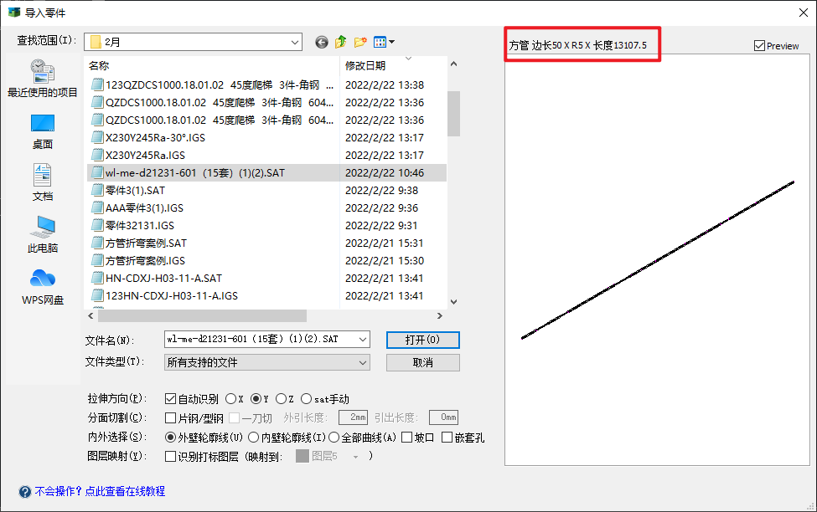817x512 pixels.
Task: Open 文档 in the sidebar
Action: coord(42,182)
